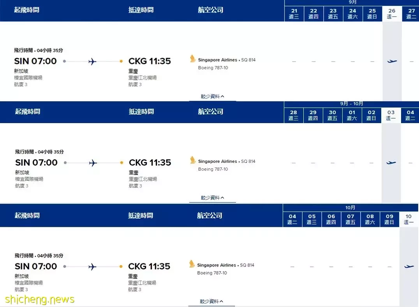Click the flight icon under Oct 10
Viewport: 419px width, 307px height.
pyautogui.click(x=409, y=266)
